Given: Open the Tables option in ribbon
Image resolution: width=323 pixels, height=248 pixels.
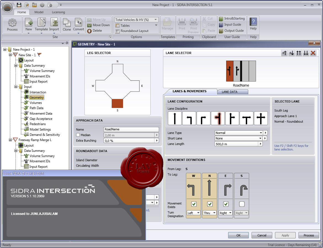Looking at the screenshot, I should (x=136, y=26).
